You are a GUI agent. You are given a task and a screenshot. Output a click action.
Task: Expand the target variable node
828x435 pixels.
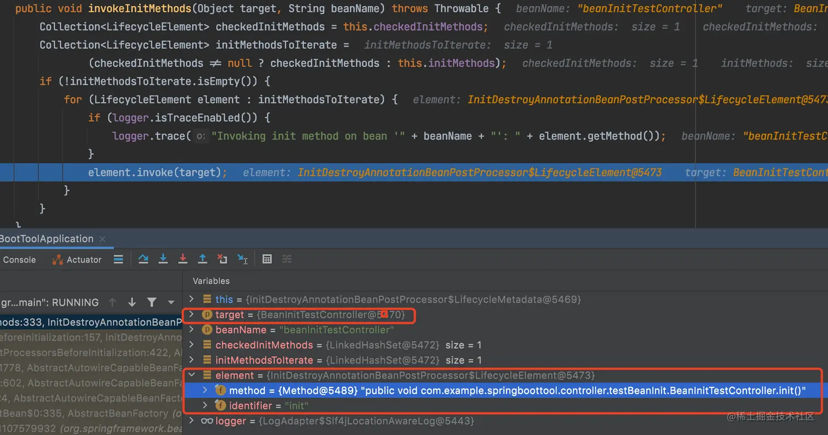[x=191, y=314]
